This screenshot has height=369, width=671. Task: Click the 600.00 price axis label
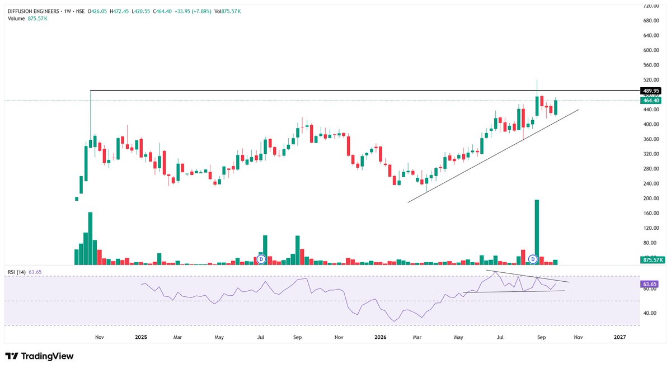click(651, 50)
